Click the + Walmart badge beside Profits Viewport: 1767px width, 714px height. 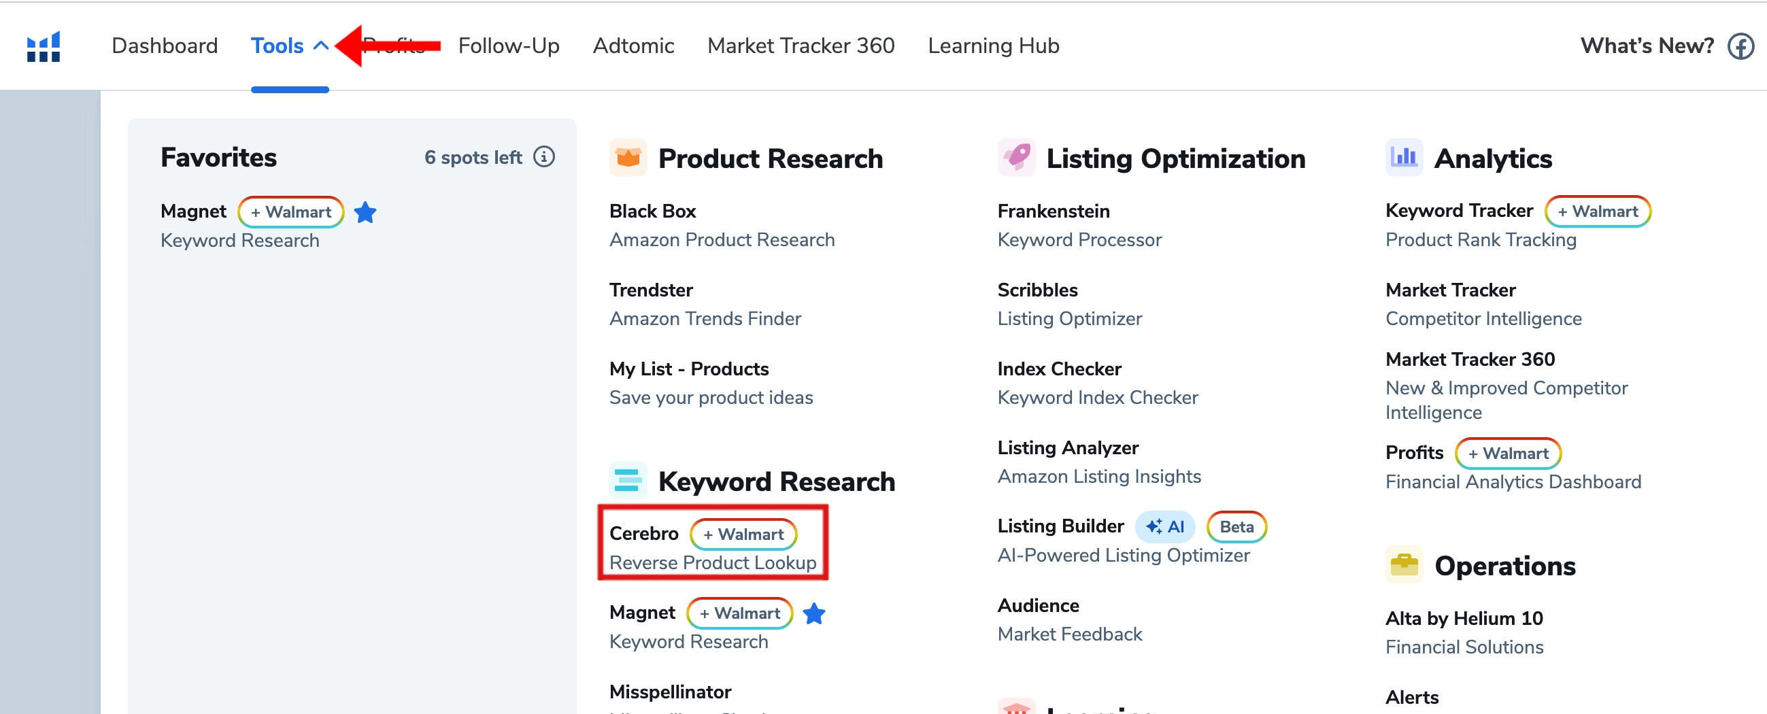(x=1508, y=454)
